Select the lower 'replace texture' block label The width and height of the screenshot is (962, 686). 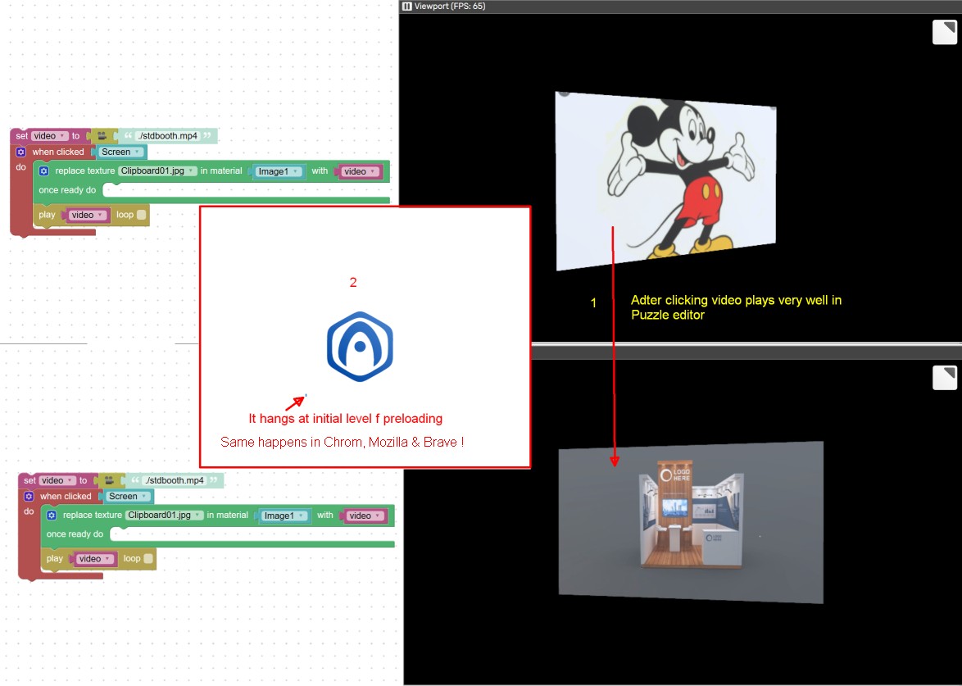(93, 516)
